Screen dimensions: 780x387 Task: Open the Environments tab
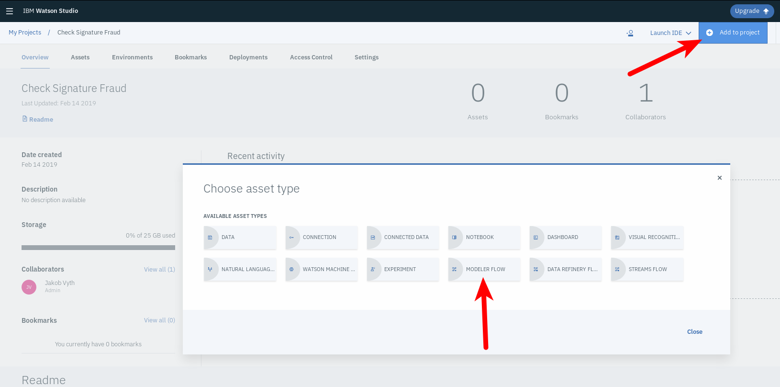tap(133, 57)
